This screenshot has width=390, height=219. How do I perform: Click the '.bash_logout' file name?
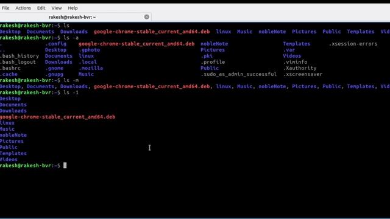pos(18,62)
